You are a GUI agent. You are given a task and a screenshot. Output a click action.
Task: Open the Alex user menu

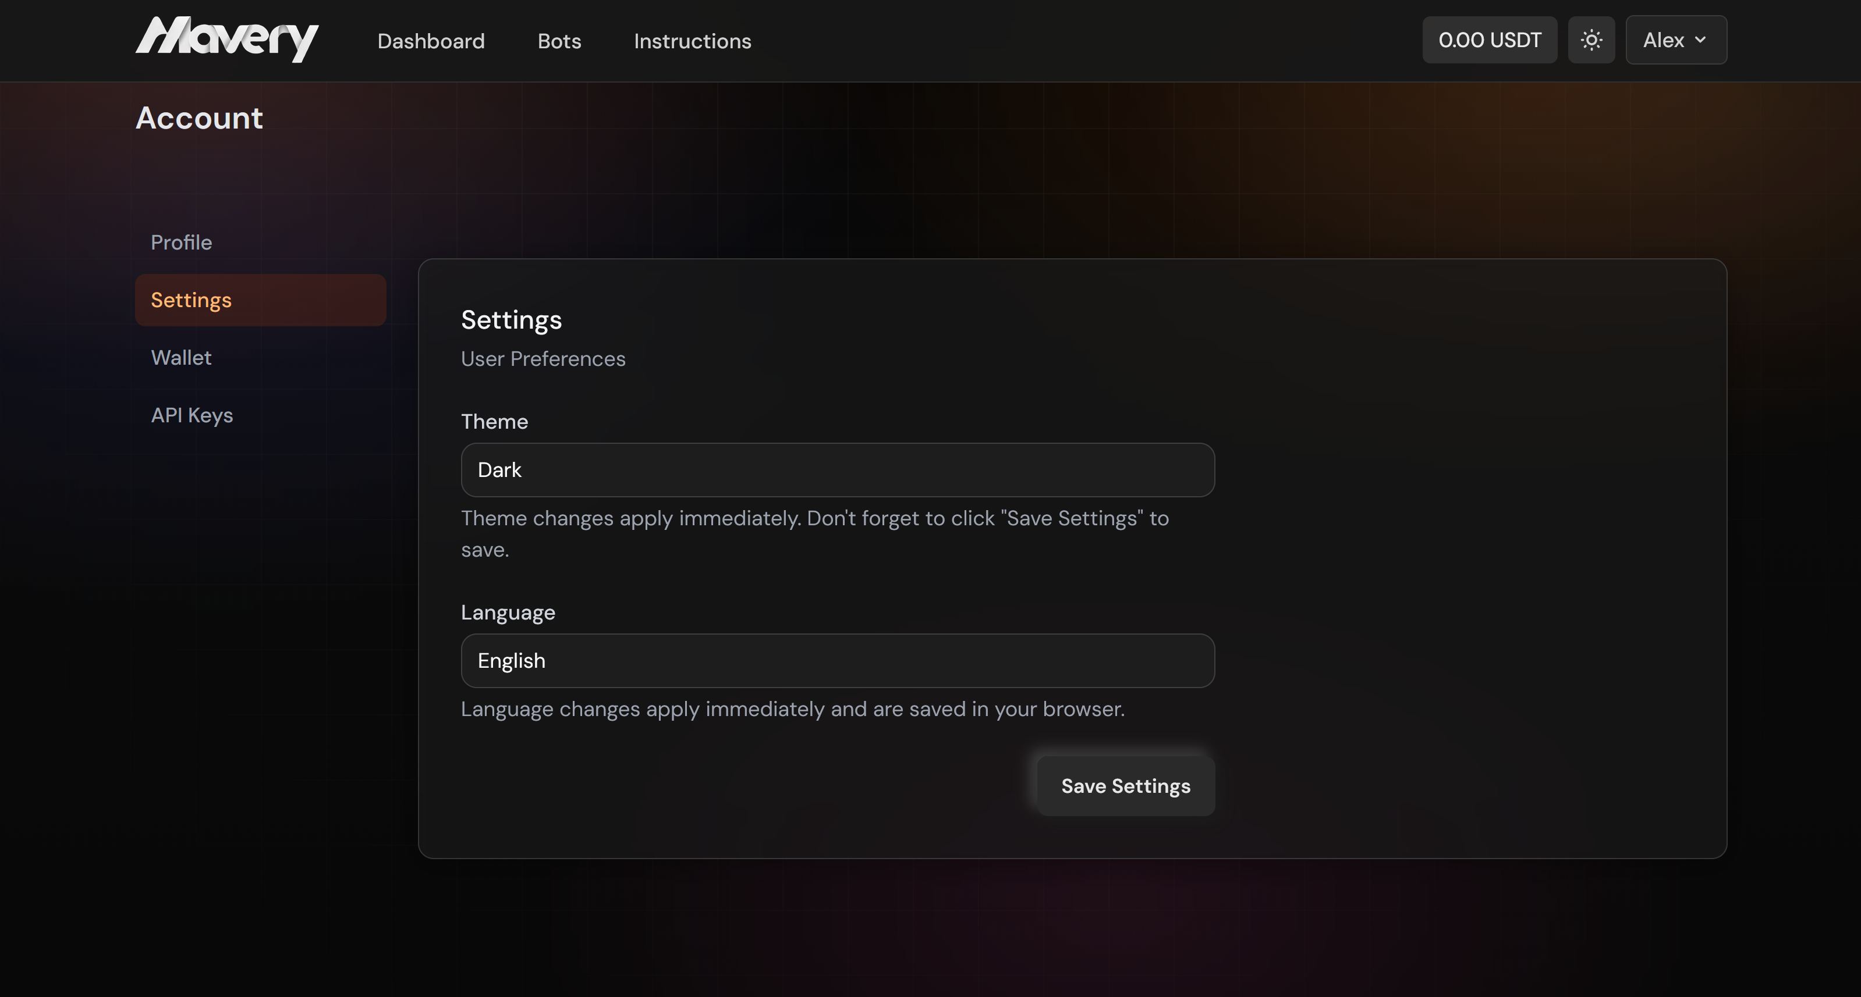click(1675, 40)
